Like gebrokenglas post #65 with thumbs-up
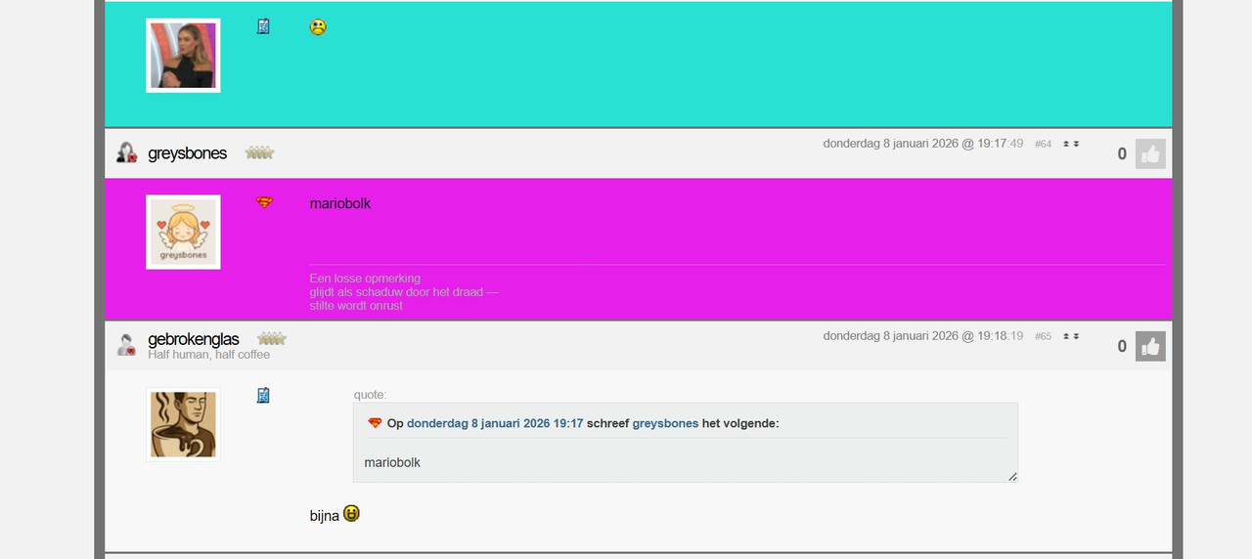1252x559 pixels. pos(1150,346)
